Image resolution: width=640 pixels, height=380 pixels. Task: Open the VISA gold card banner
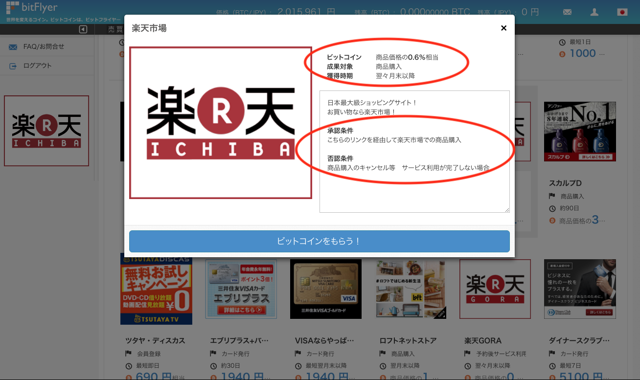pyautogui.click(x=326, y=289)
